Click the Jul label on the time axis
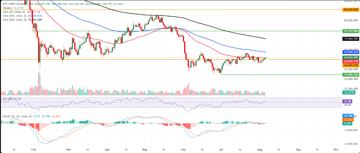The image size is (360, 153). click(220, 150)
